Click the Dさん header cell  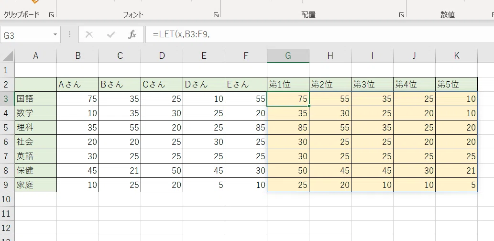pyautogui.click(x=204, y=85)
